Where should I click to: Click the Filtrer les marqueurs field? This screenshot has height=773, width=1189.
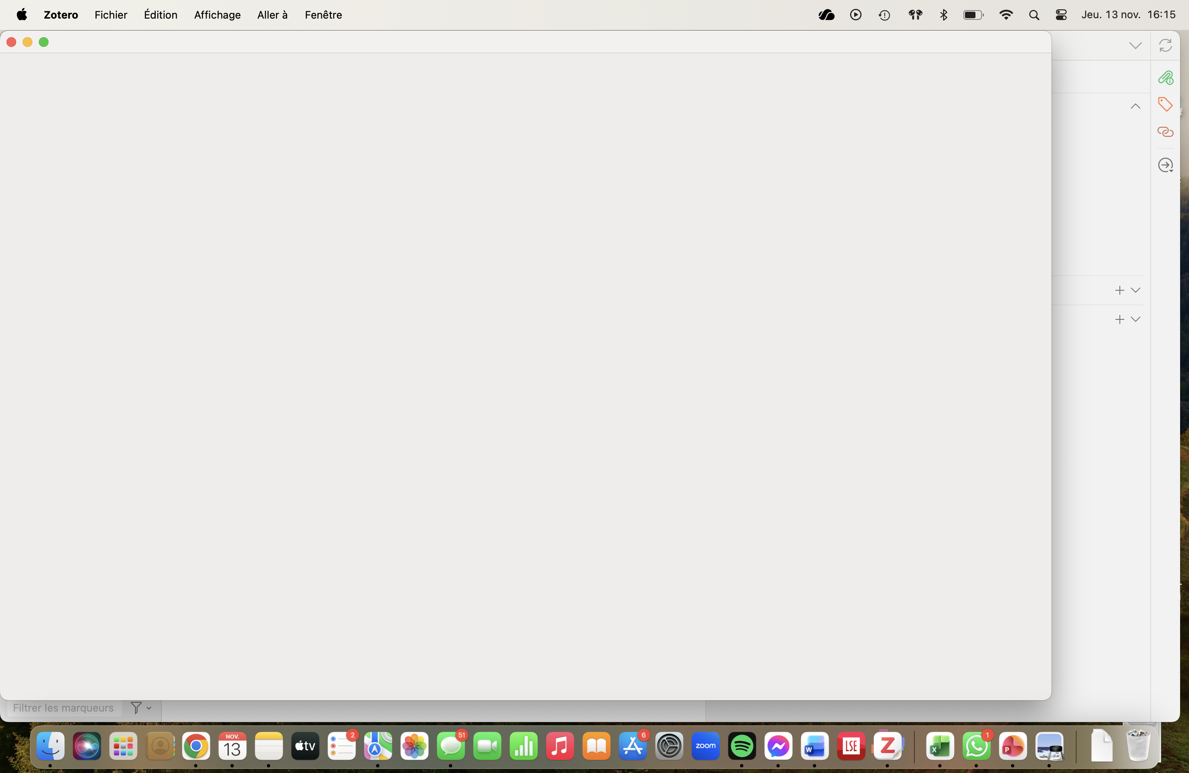(x=63, y=708)
